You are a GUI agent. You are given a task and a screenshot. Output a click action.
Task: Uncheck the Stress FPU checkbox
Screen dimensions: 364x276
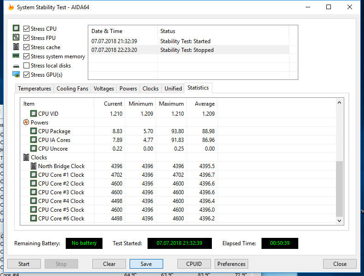pos(27,38)
